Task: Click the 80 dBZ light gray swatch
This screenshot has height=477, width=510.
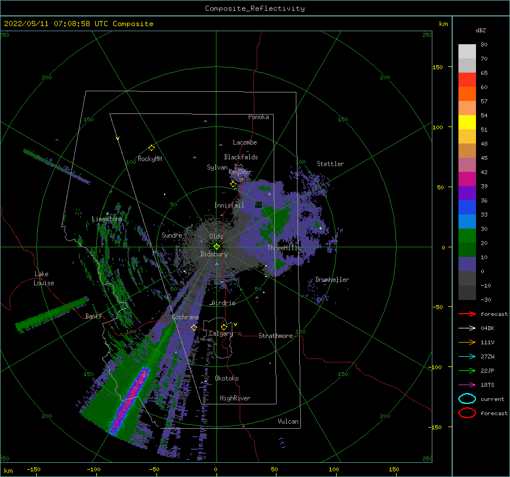Action: (x=467, y=52)
